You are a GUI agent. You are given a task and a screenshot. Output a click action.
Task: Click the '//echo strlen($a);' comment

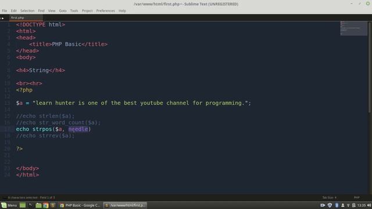coord(45,116)
